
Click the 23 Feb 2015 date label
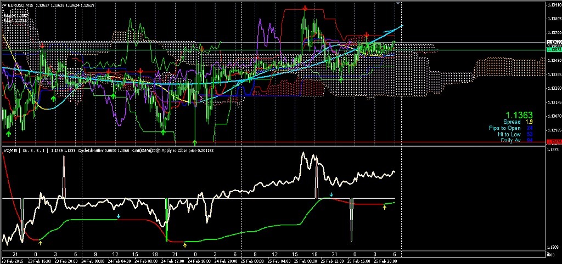pos(13,261)
